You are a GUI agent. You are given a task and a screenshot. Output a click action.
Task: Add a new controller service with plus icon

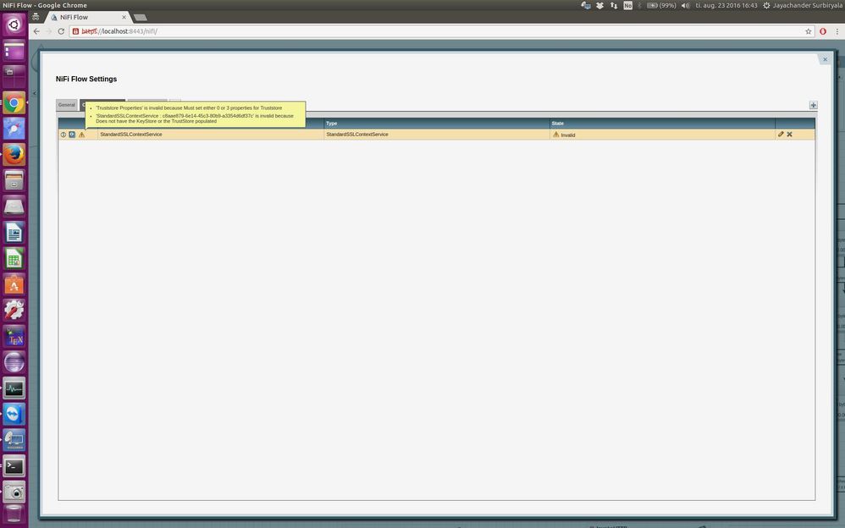813,105
